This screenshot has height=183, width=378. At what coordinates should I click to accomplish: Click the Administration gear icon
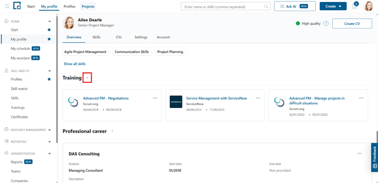[7, 153]
